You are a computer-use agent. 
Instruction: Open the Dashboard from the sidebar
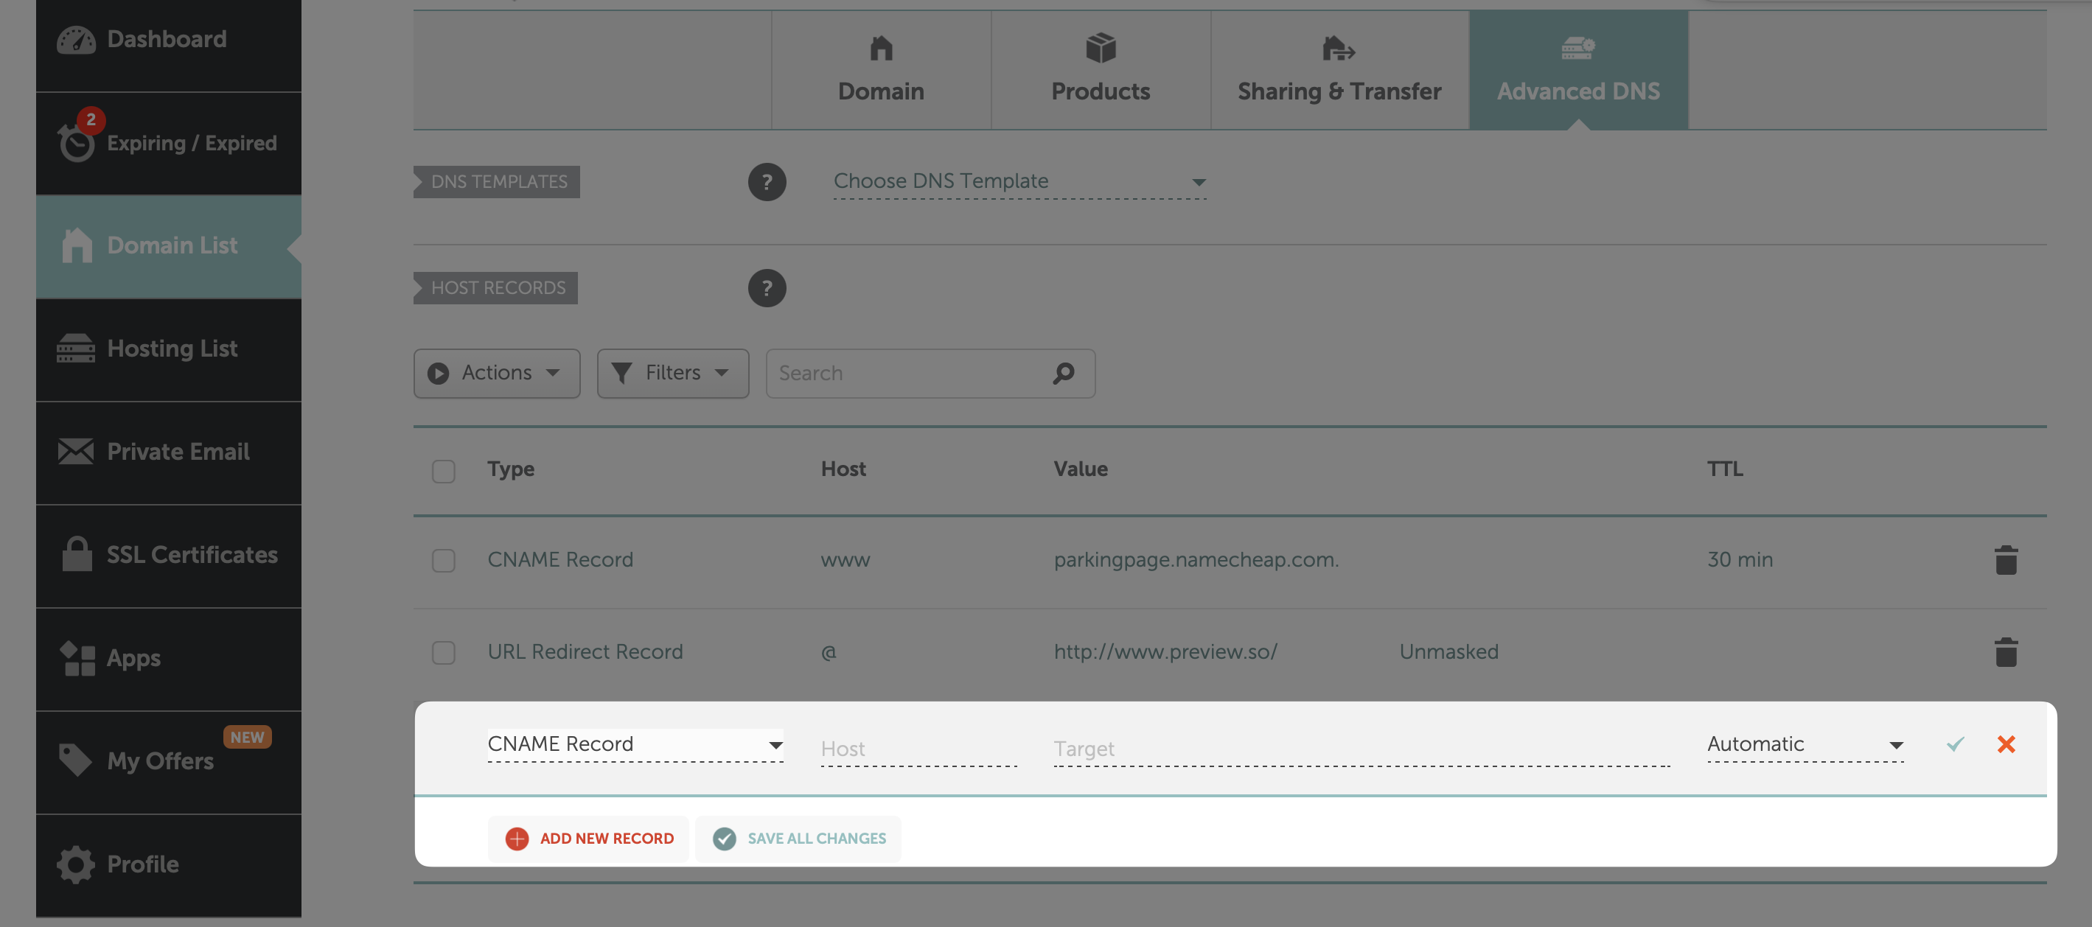coord(77,38)
